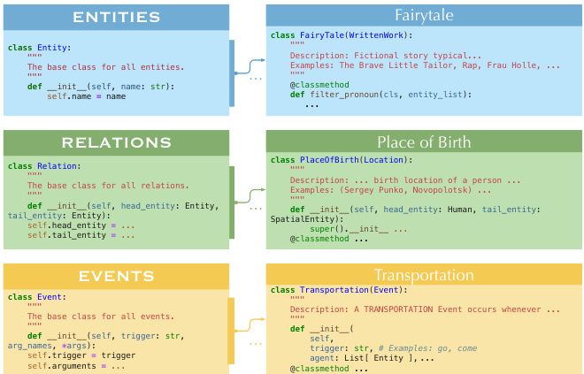Click the class PlaceOfBirth(Location) definition
584x374 pixels.
(342, 160)
